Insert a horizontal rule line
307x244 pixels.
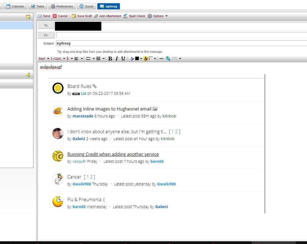click(161, 58)
